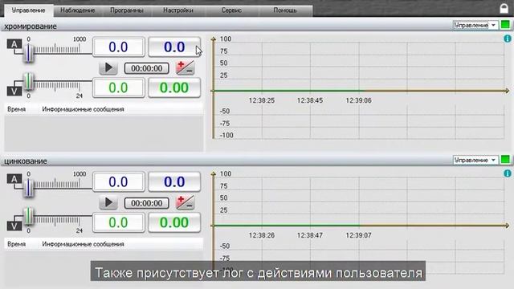Click the timer field in хромирование

(x=146, y=68)
